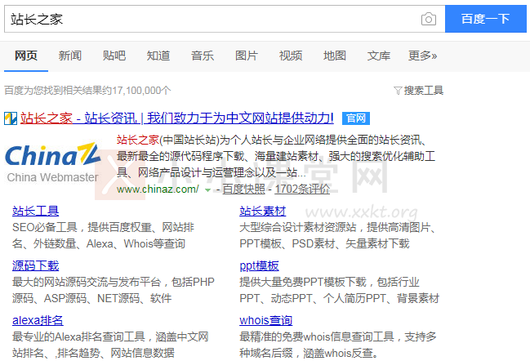
Task: Expand the 更多» menu
Action: (x=422, y=56)
